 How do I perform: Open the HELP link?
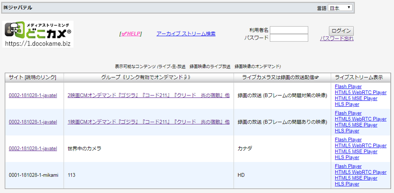[130, 34]
